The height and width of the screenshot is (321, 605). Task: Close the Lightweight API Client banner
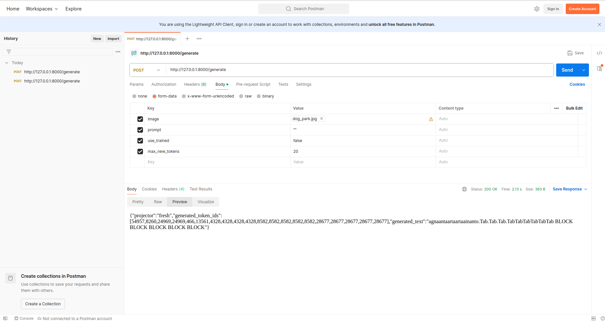click(x=599, y=25)
